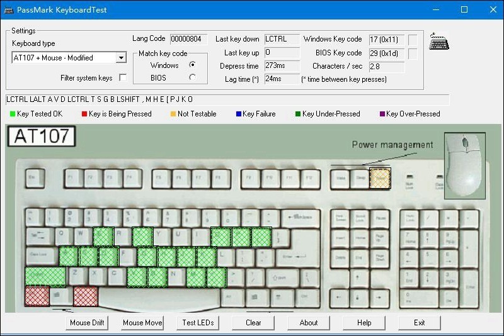
Task: Click the orange Power key on the keyboard image
Action: [381, 179]
